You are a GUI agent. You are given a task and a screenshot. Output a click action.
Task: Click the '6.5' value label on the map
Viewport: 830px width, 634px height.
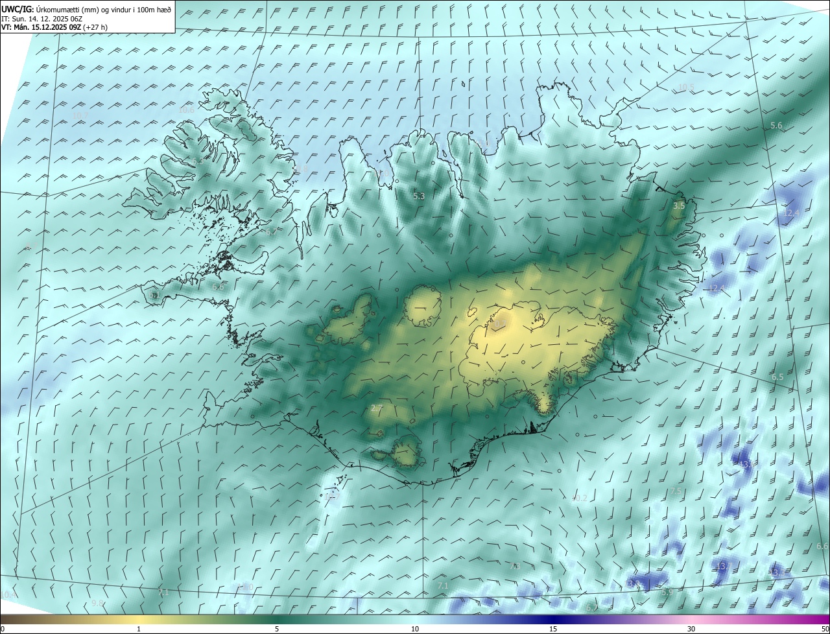click(777, 377)
